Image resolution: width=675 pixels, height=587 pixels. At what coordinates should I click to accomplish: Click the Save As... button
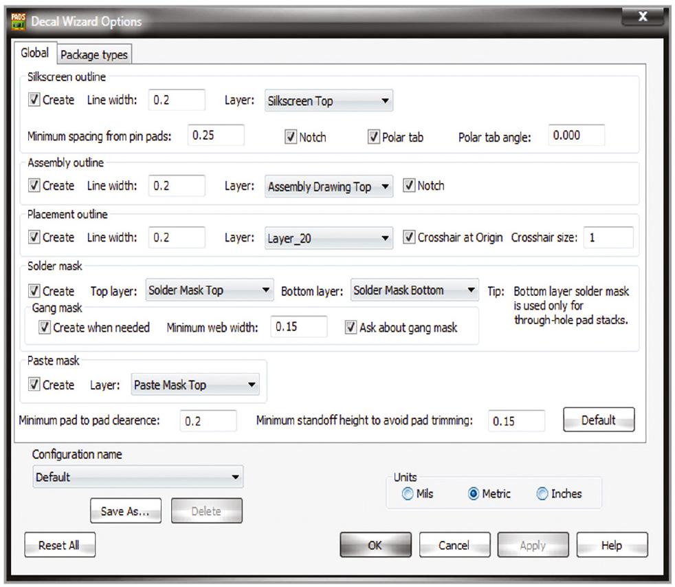pos(126,511)
